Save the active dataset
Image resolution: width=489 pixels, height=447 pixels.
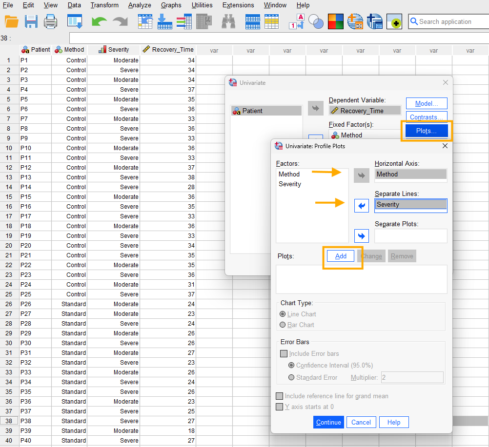click(31, 21)
